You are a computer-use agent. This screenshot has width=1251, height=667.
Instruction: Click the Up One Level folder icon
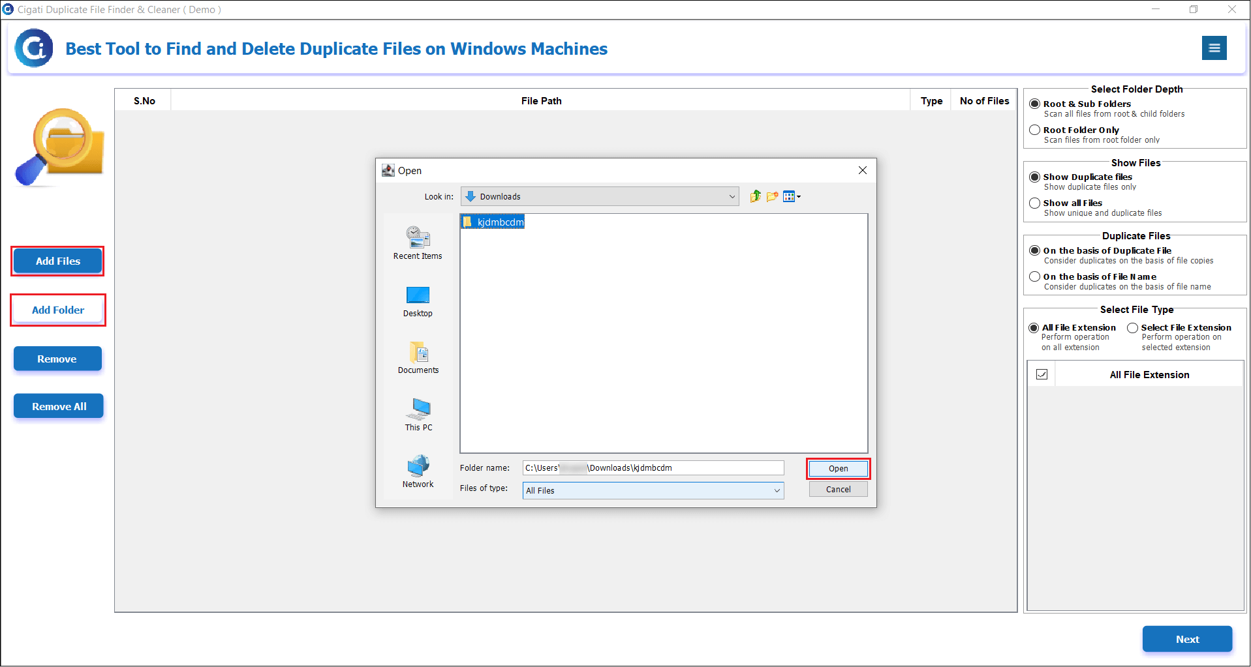point(755,196)
